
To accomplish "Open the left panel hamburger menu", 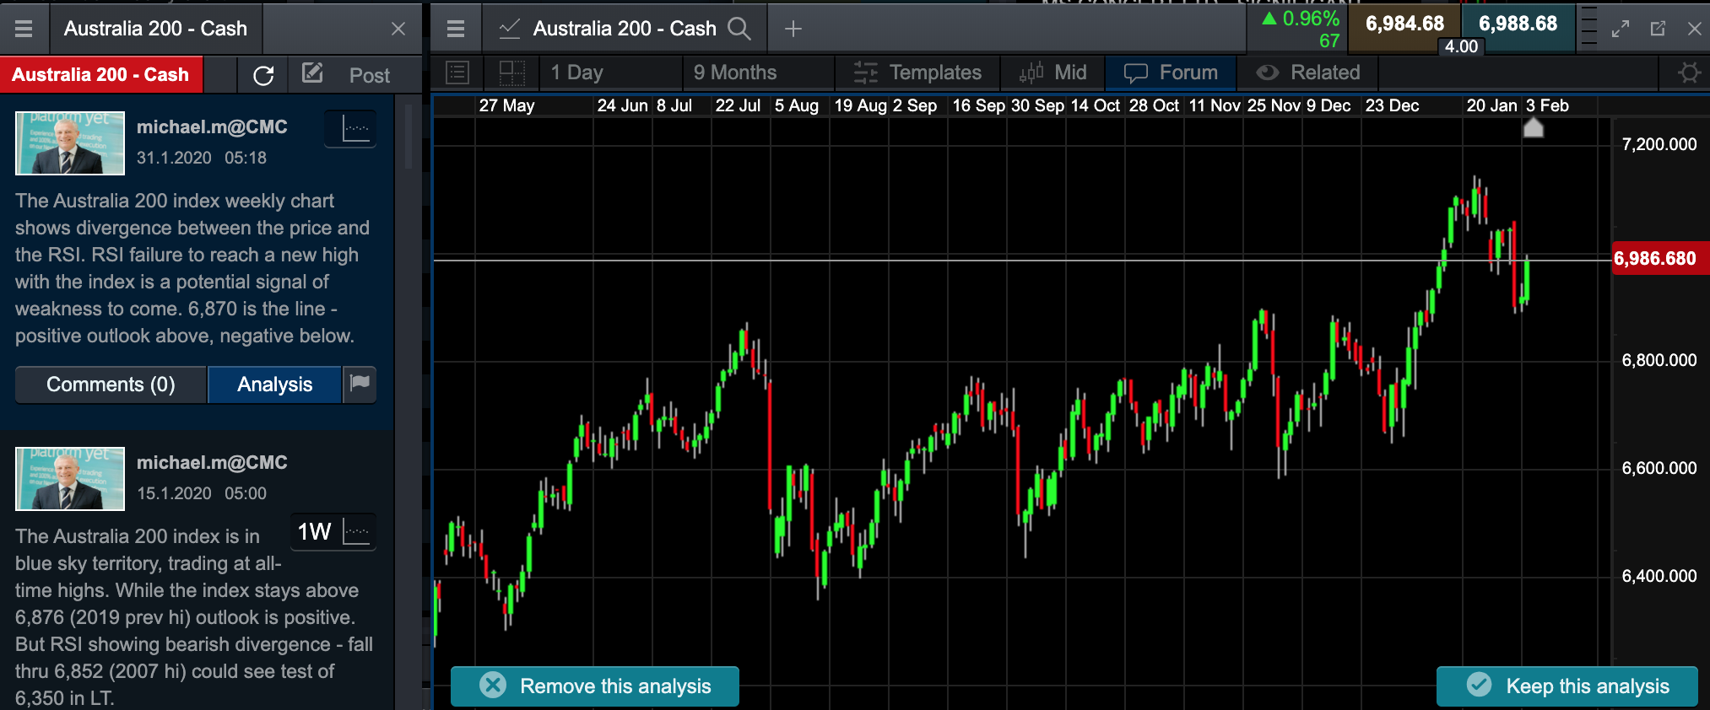I will click(24, 29).
